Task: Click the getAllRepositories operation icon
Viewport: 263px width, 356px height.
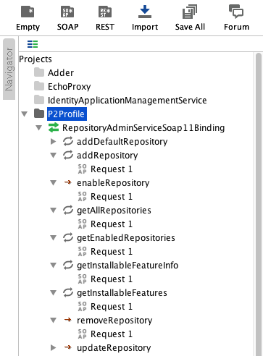Action: pyautogui.click(x=68, y=210)
